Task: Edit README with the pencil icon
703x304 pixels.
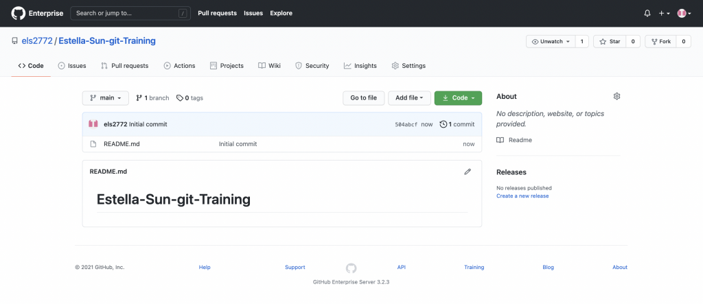Action: 468,172
